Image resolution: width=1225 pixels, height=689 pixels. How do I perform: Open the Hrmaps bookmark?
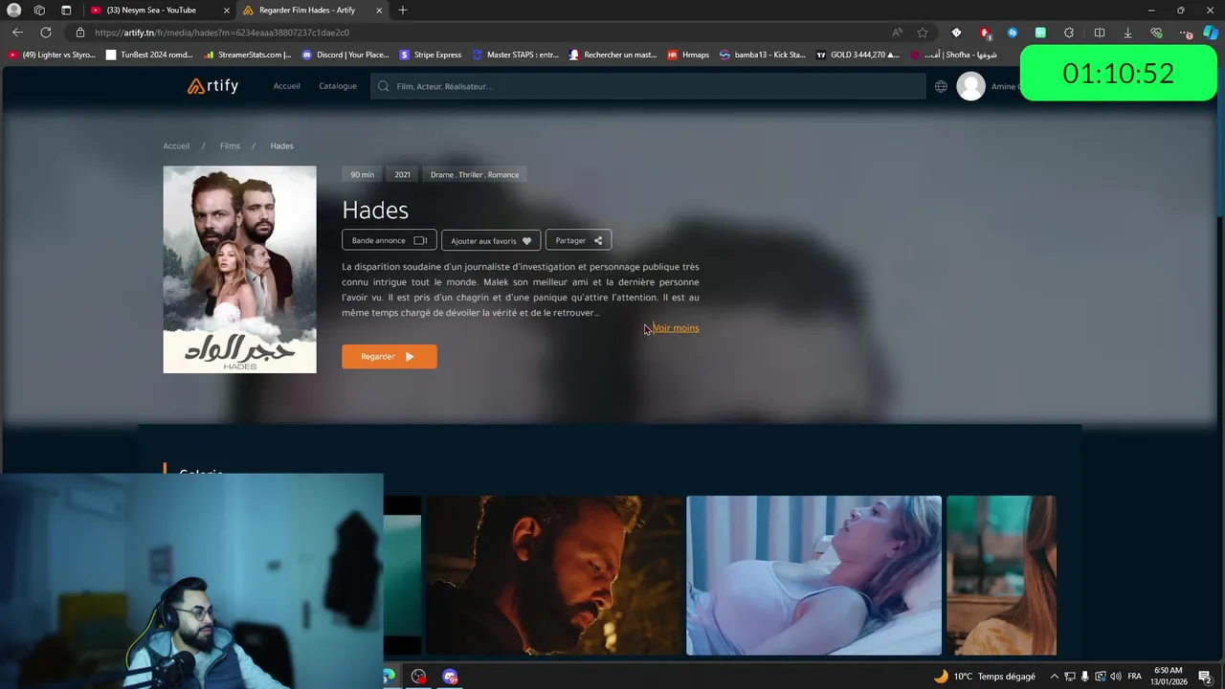point(688,55)
